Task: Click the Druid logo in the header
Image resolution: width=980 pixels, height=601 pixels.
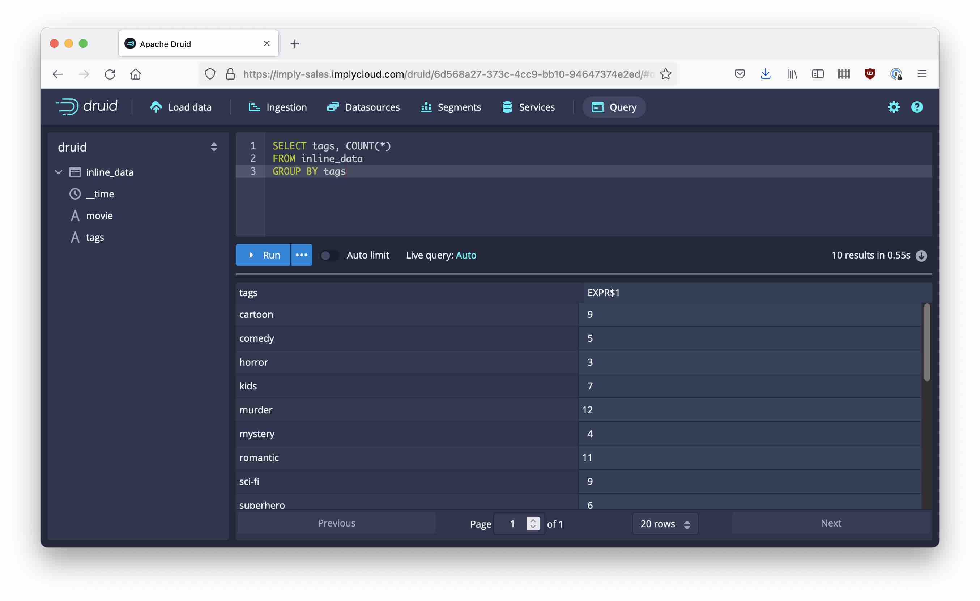Action: (87, 107)
